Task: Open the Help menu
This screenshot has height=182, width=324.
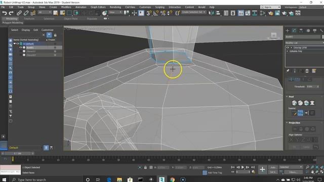Action: pos(212,7)
